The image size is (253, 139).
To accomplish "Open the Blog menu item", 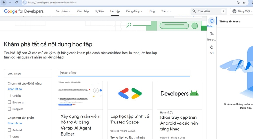I will (152, 11).
